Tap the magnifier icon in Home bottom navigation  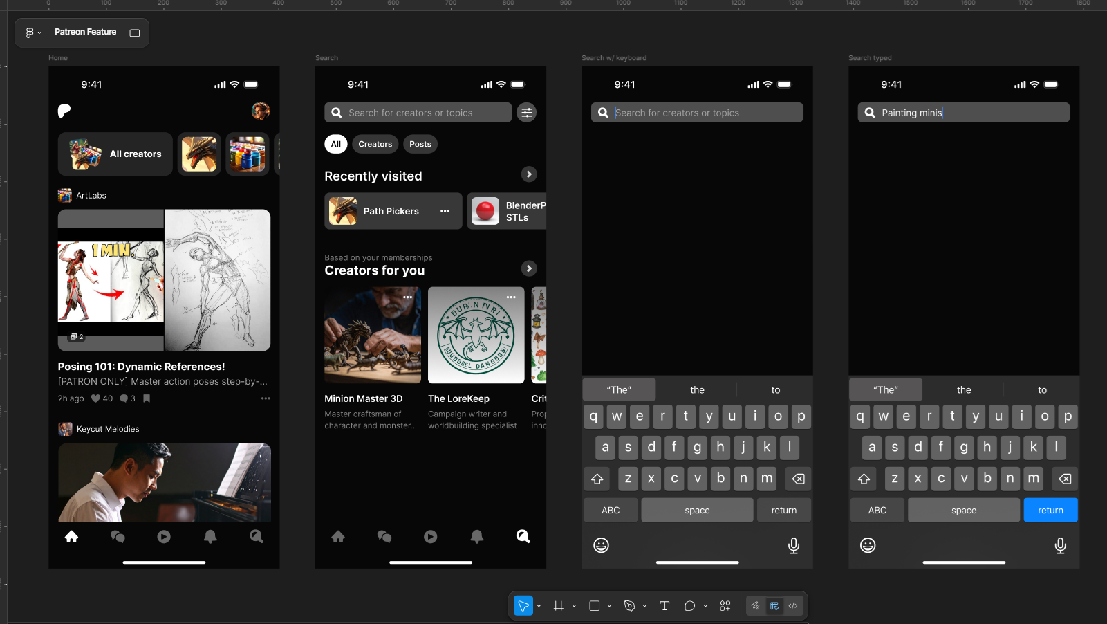255,536
